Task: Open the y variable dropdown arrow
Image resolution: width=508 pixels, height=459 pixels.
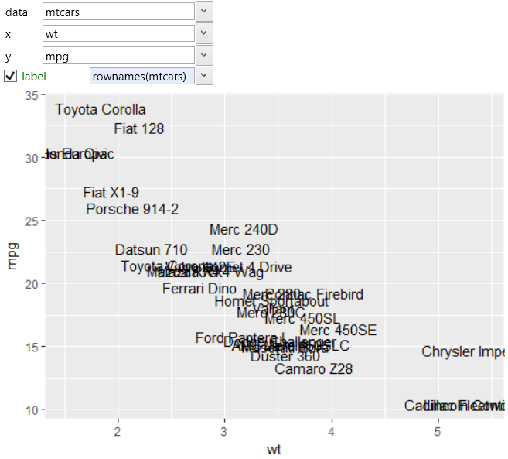Action: [204, 55]
